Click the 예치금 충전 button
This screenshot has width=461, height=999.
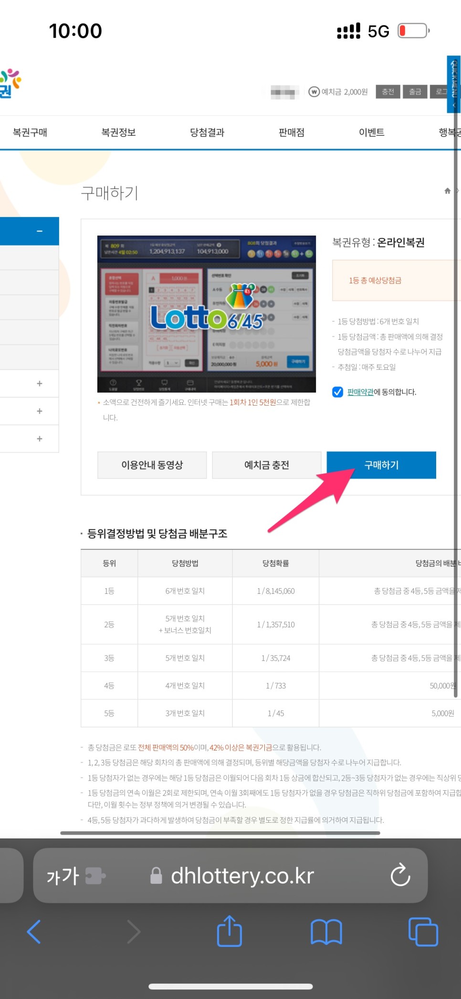pos(266,465)
